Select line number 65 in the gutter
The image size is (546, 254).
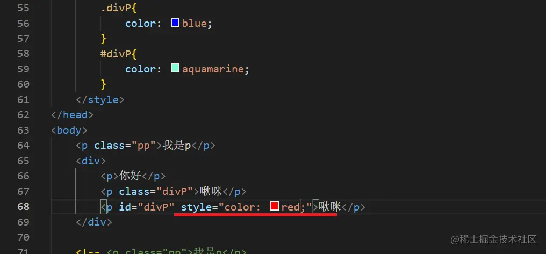(23, 161)
